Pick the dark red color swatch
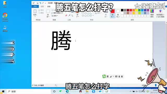 [x=128, y=10]
